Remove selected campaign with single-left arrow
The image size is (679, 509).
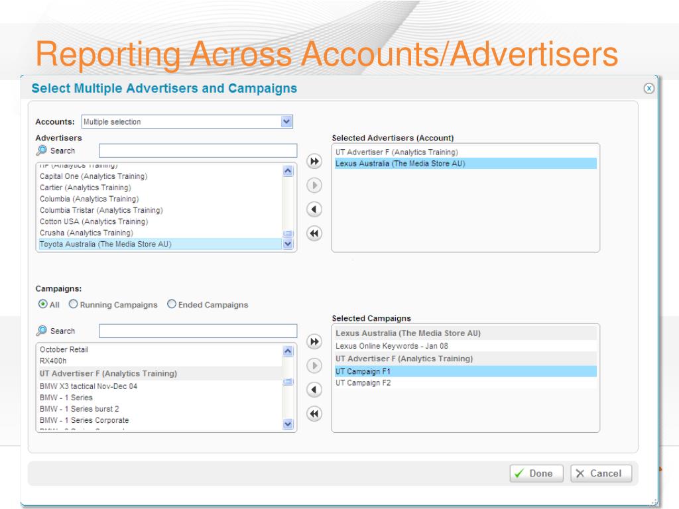click(314, 390)
